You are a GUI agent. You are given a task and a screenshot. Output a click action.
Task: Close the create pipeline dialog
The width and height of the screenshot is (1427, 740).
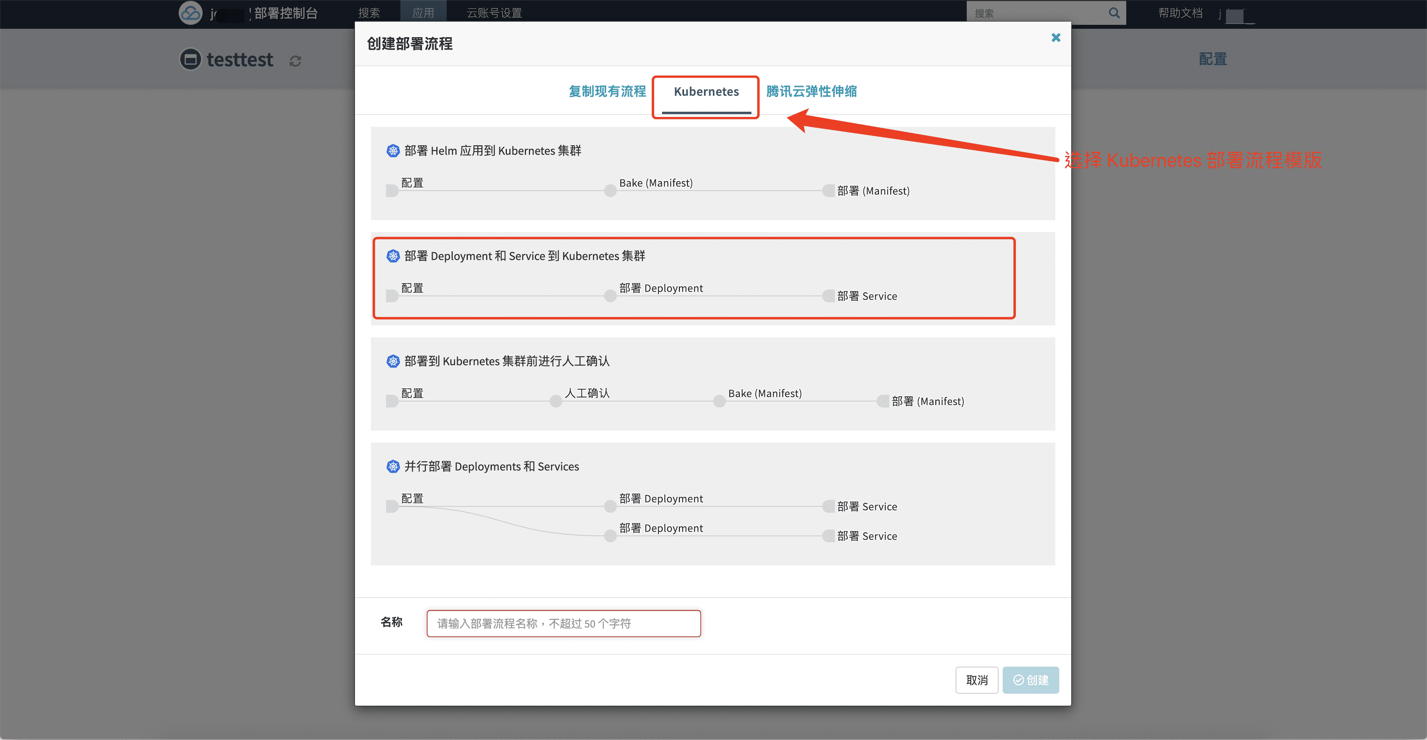coord(1056,38)
